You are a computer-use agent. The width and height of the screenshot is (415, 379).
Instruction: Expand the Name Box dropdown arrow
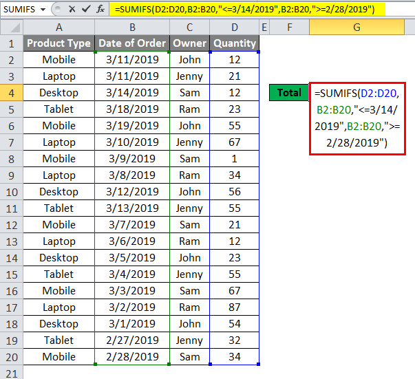pyautogui.click(x=43, y=10)
